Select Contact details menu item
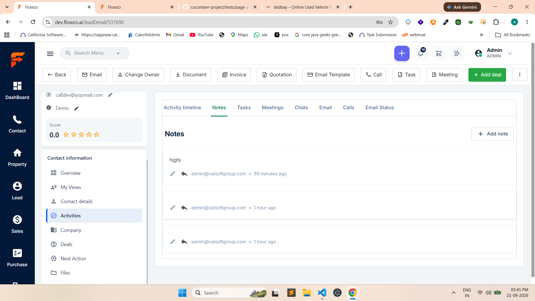 coord(94,202)
